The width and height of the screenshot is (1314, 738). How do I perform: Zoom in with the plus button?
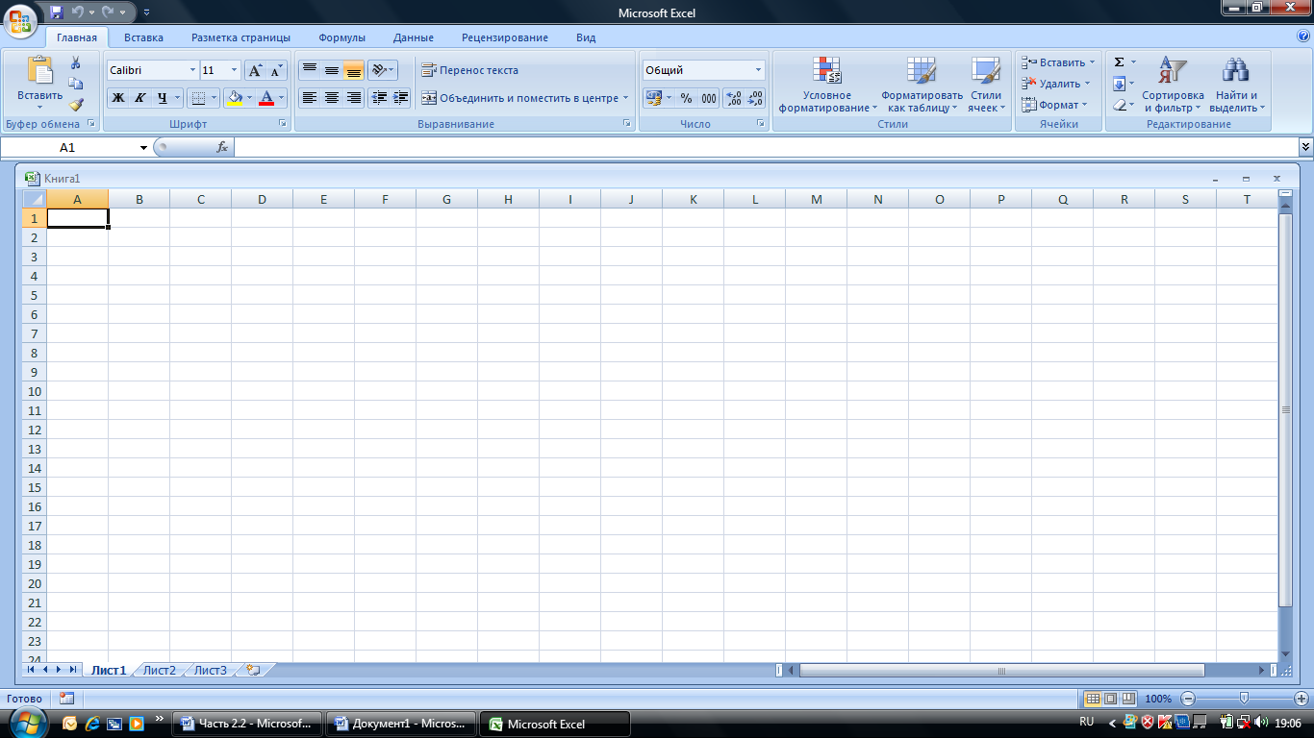[1301, 699]
